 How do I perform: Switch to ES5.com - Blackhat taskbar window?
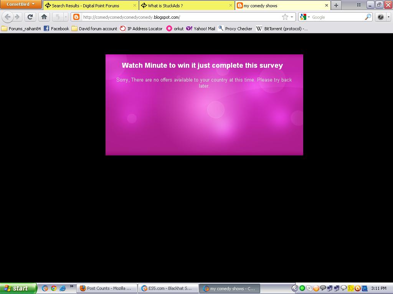point(168,288)
